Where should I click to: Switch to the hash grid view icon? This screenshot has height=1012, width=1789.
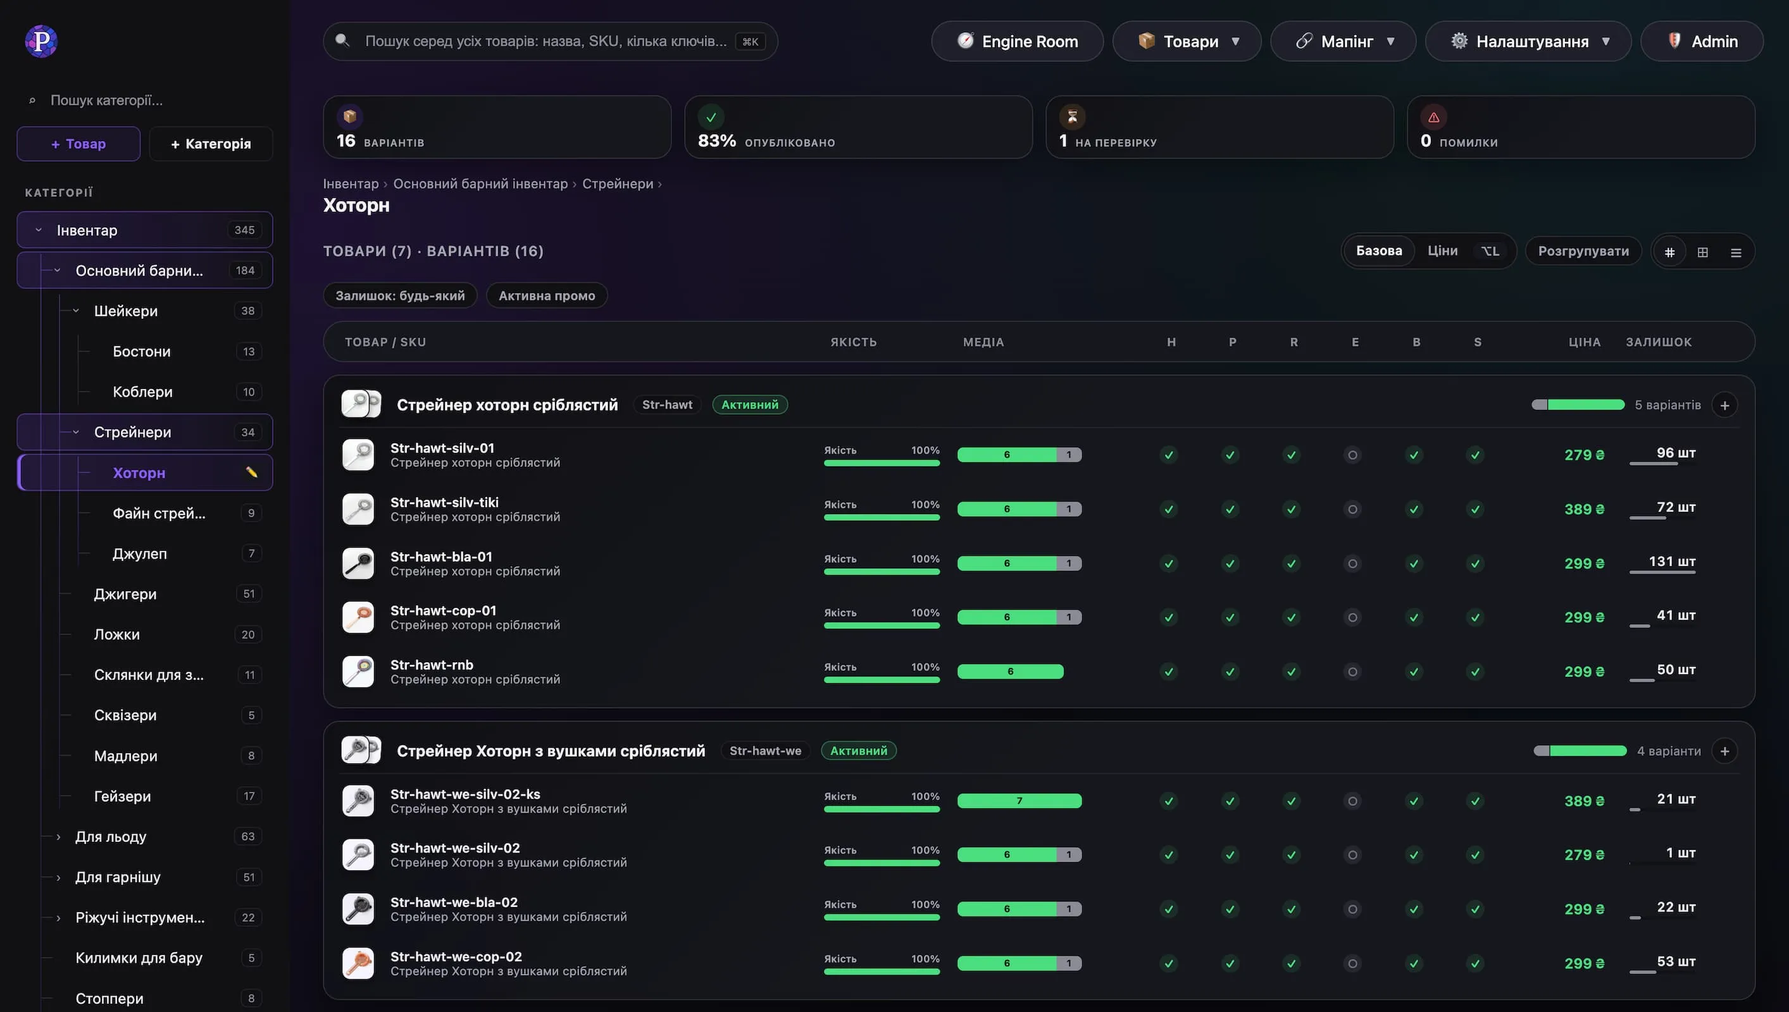click(1669, 252)
